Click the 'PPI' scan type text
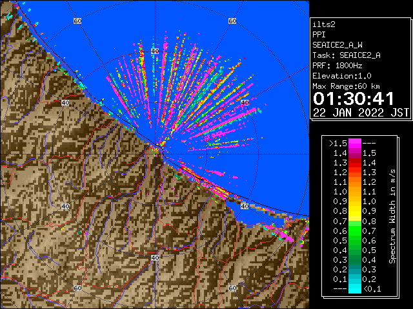Image resolution: width=413 pixels, height=309 pixels. [x=319, y=35]
